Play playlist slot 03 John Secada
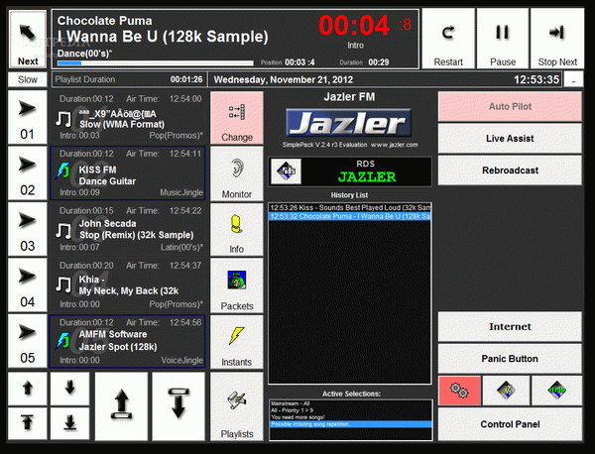 pyautogui.click(x=28, y=230)
